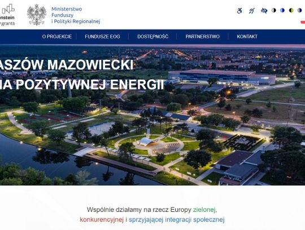Screen dimensions: 305x230
Task: Click the Liechtenstein grants logo
Action: (7, 15)
